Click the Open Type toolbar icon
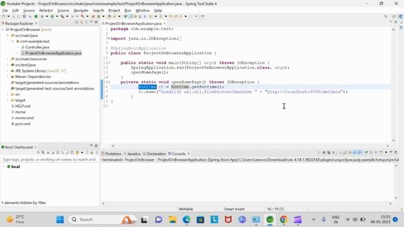 click(109, 16)
